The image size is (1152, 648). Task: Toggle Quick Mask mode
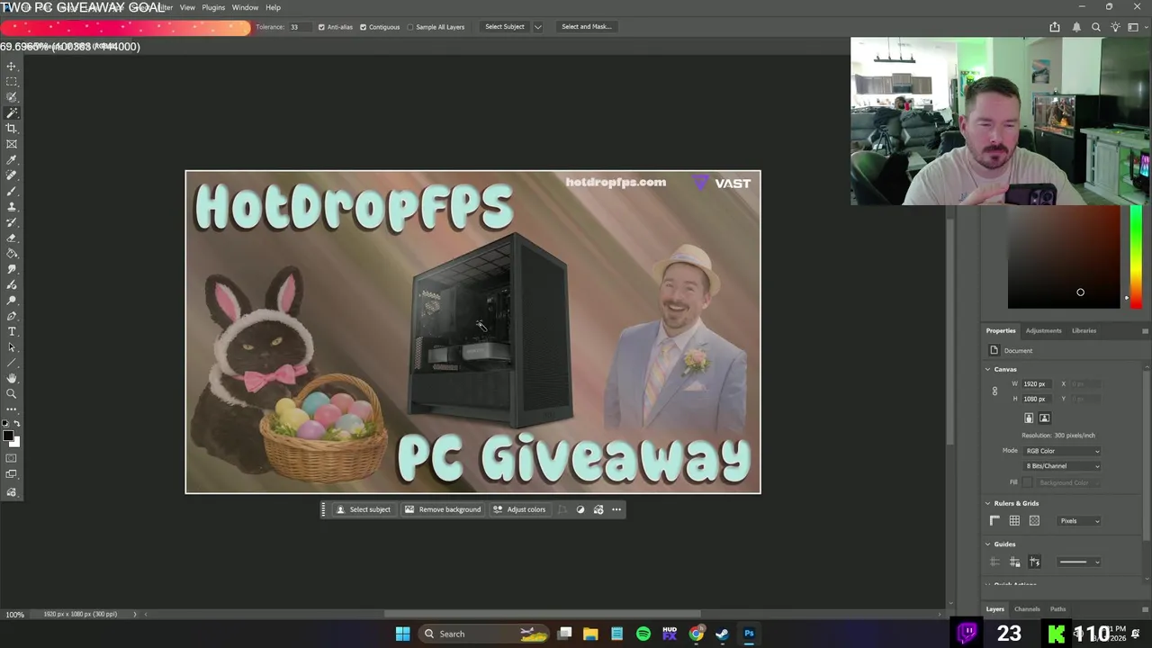pyautogui.click(x=12, y=459)
